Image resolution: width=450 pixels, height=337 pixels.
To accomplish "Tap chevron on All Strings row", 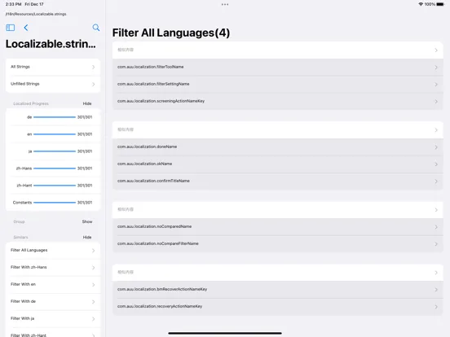I will coord(93,67).
